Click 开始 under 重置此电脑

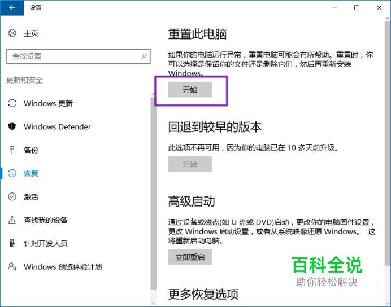(x=190, y=89)
